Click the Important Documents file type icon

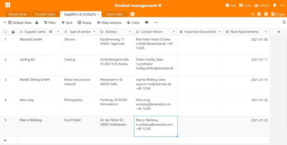(x=181, y=32)
